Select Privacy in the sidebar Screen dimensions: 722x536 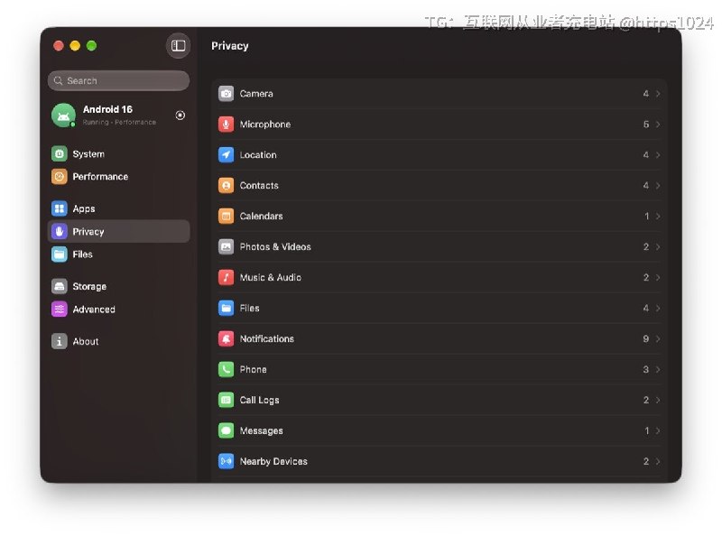(119, 231)
